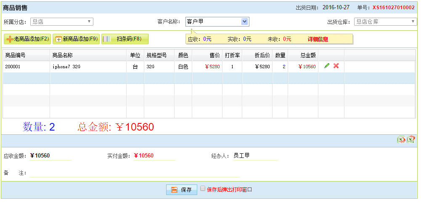
Task: Click the 商品名称 column header
Action: point(63,55)
